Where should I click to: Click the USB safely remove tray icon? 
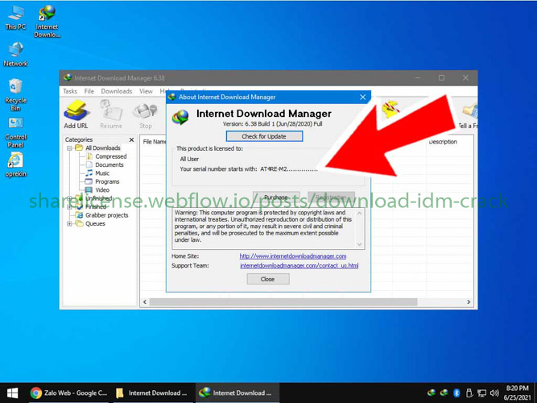coord(469,393)
